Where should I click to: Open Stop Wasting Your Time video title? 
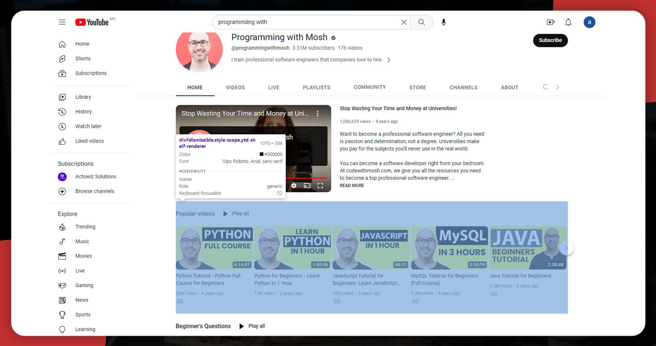pyautogui.click(x=398, y=109)
